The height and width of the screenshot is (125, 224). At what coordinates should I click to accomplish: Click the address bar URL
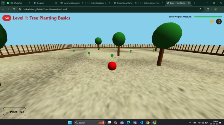pyautogui.click(x=45, y=9)
